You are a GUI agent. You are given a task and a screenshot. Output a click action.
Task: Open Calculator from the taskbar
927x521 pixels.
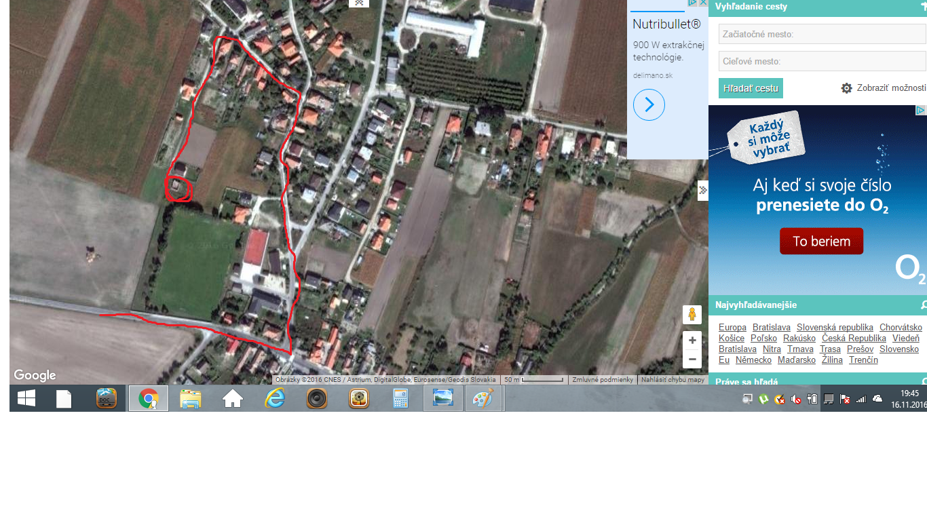(x=400, y=399)
